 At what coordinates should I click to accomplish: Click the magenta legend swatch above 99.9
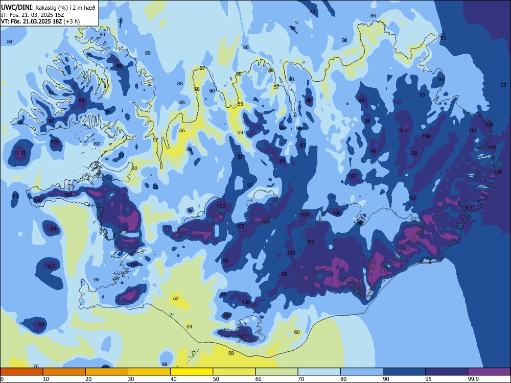(489, 372)
